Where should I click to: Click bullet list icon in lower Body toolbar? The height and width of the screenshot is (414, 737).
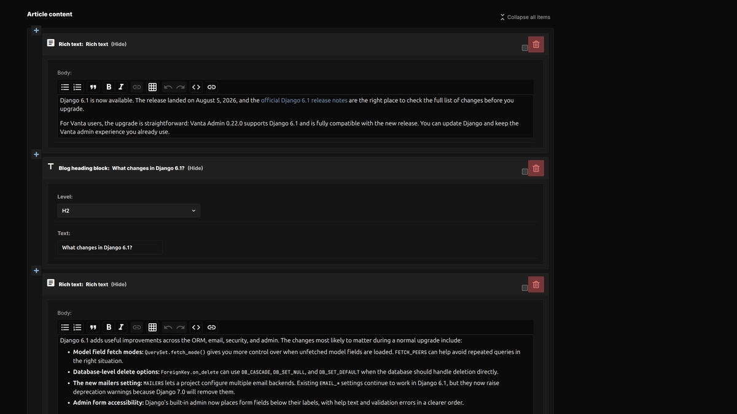pyautogui.click(x=65, y=328)
